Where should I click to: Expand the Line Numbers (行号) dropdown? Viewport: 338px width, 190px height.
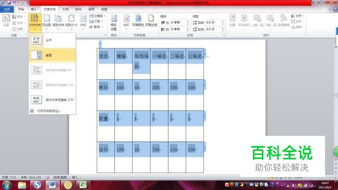[x=96, y=21]
